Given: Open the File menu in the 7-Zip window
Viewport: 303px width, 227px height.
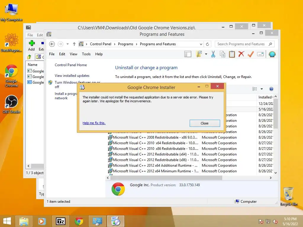Looking at the screenshot, I should (30, 35).
